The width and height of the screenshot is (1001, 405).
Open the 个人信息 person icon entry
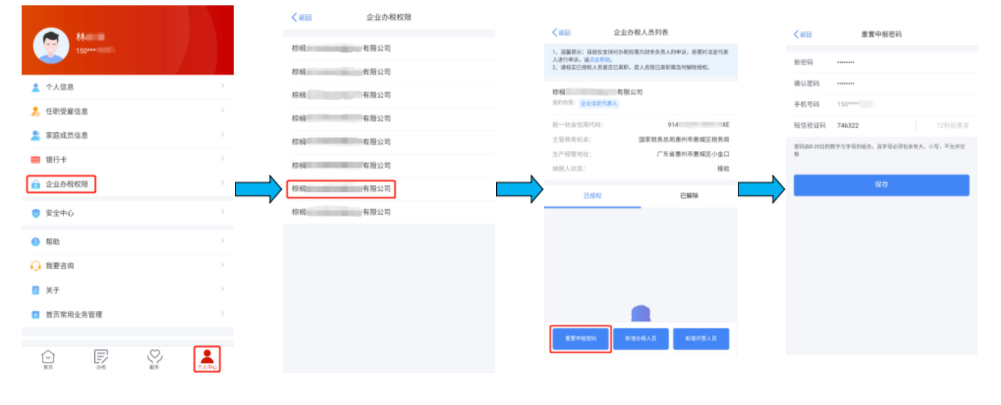click(35, 87)
